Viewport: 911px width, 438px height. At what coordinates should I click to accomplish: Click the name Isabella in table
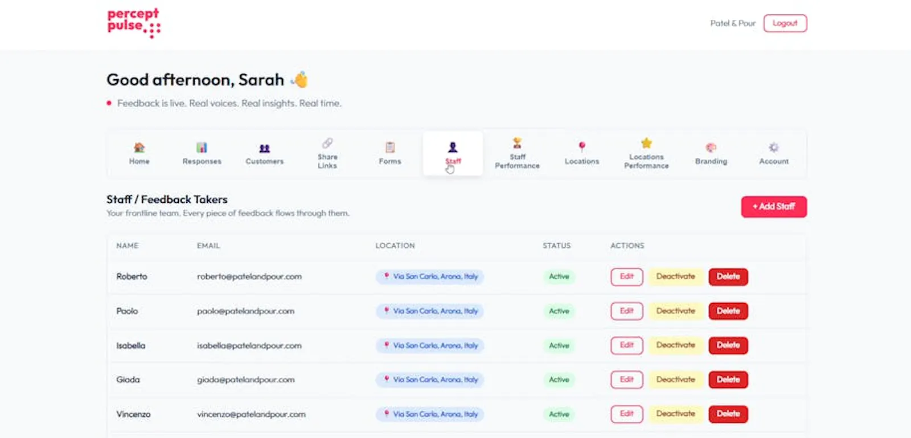(x=131, y=346)
